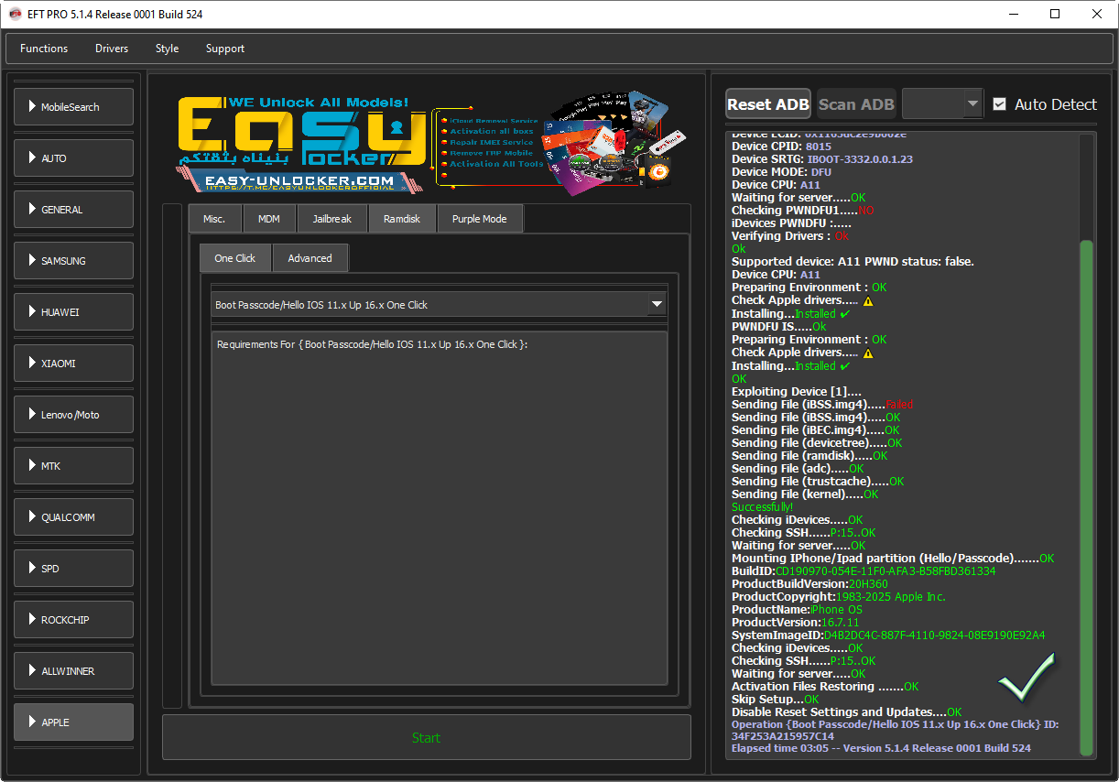Expand the MTK section
Viewport: 1119px width, 782px height.
click(73, 466)
